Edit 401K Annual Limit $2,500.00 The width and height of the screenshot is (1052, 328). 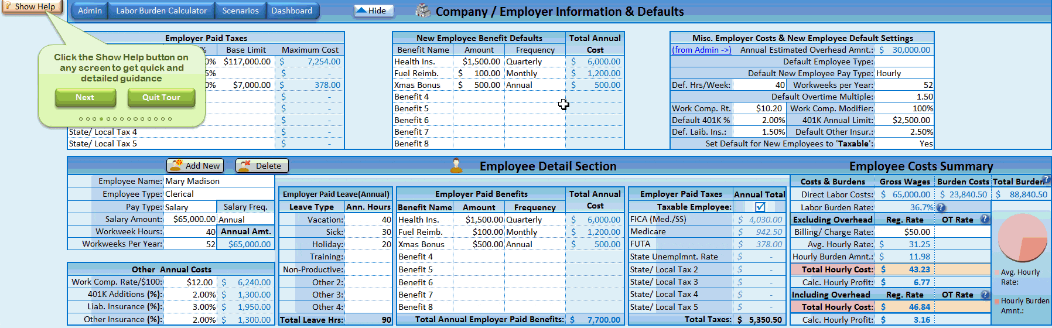click(x=904, y=120)
